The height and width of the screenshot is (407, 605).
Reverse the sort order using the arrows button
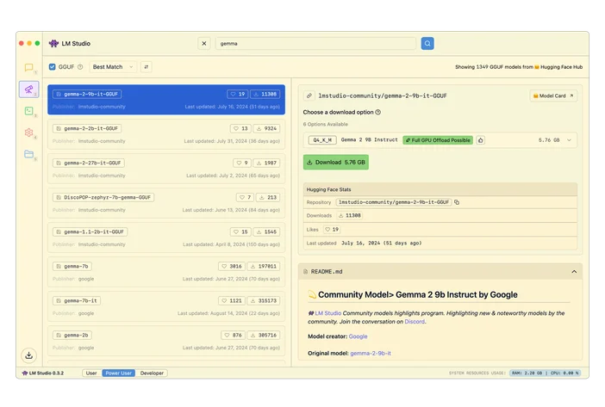click(x=146, y=66)
